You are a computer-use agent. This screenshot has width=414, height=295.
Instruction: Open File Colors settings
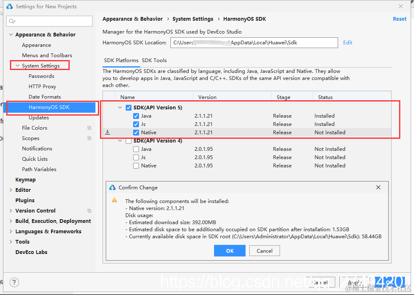point(34,128)
